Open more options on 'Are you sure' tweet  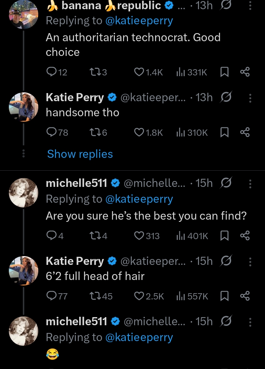250,183
